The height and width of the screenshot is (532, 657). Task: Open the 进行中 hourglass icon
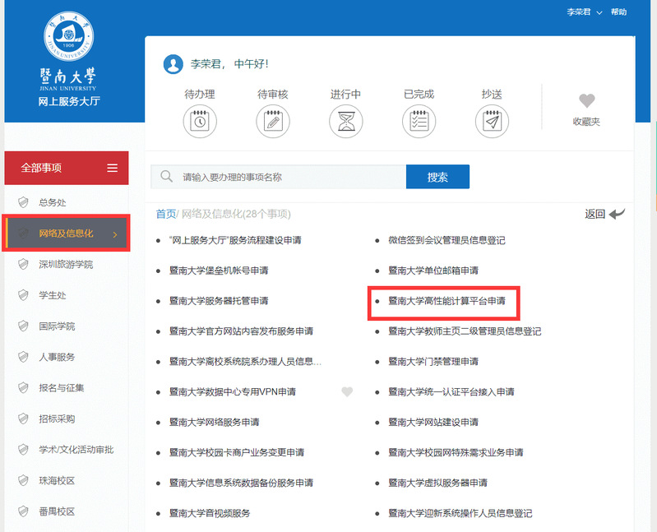[x=345, y=122]
